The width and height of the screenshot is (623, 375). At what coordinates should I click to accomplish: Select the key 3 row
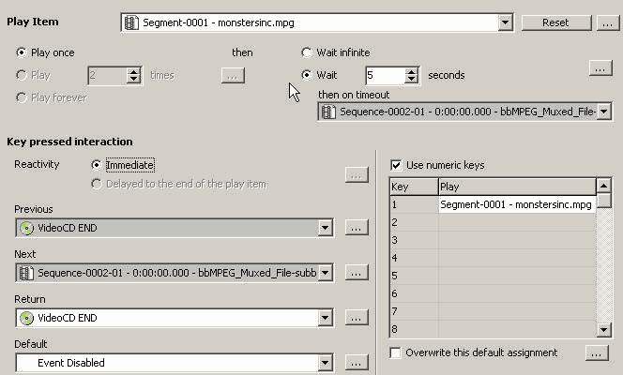point(494,240)
